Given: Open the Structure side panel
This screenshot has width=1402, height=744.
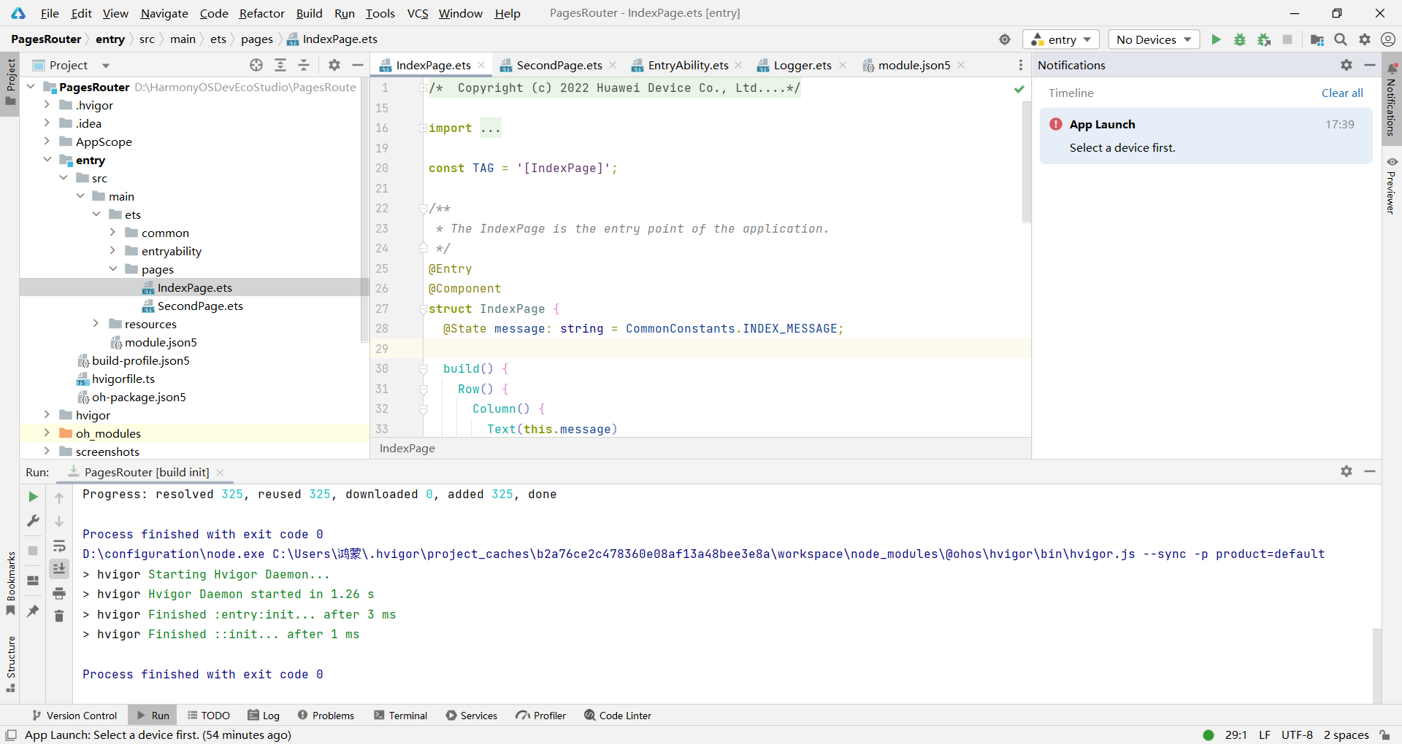Looking at the screenshot, I should (10, 664).
